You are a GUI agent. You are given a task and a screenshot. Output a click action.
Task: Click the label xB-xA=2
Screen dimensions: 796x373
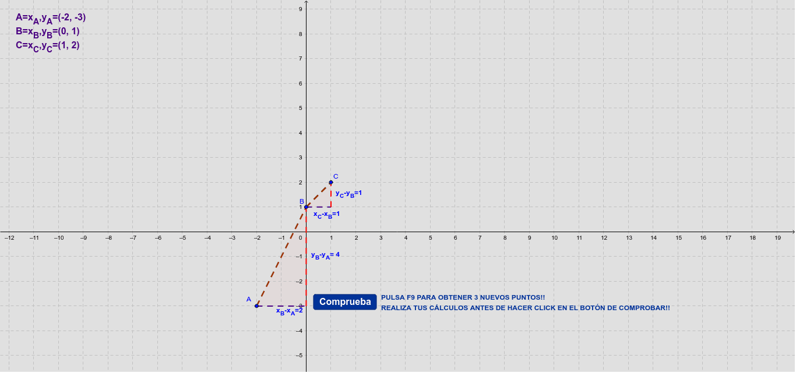coord(290,311)
